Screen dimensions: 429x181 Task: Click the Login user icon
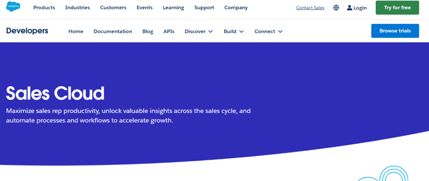[x=349, y=8]
